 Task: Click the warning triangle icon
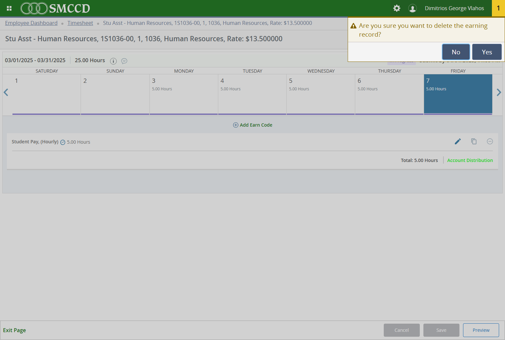[353, 26]
